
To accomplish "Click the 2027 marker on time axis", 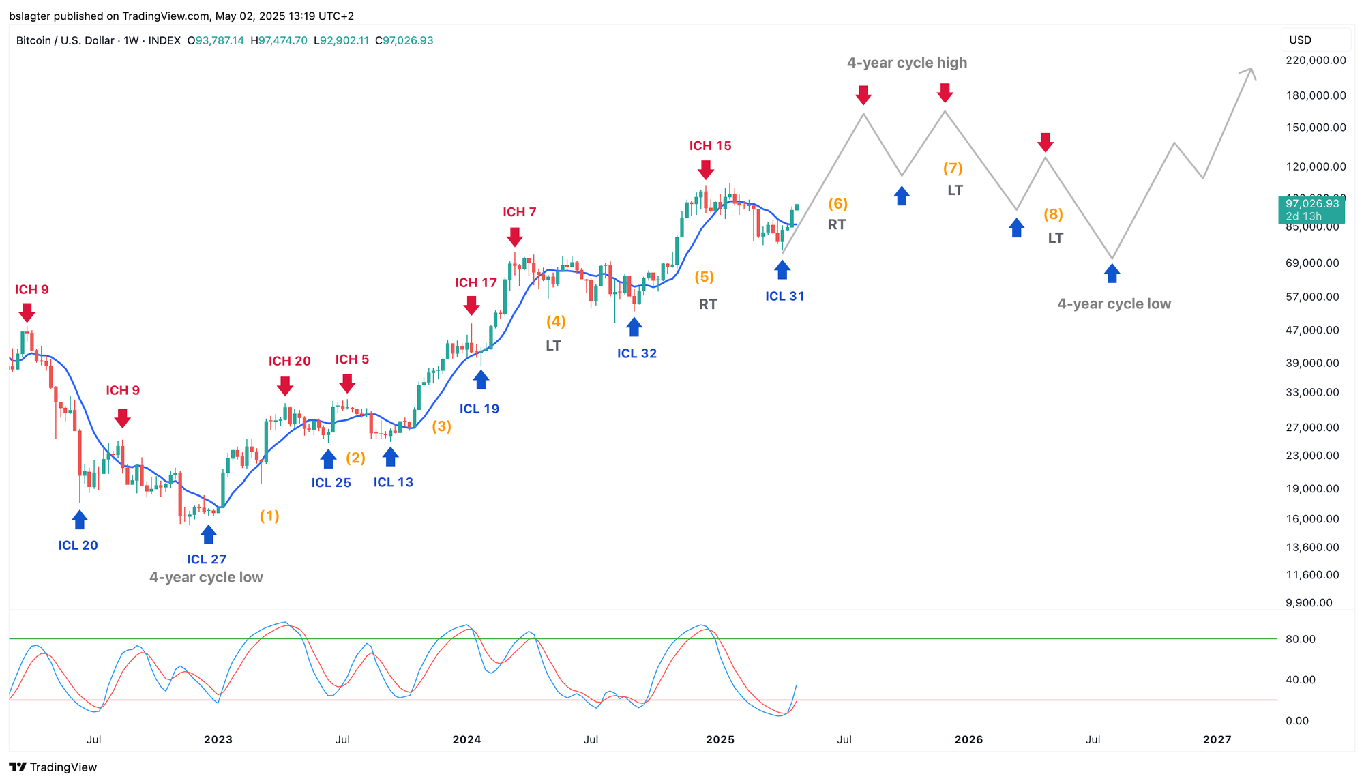I will (1217, 739).
